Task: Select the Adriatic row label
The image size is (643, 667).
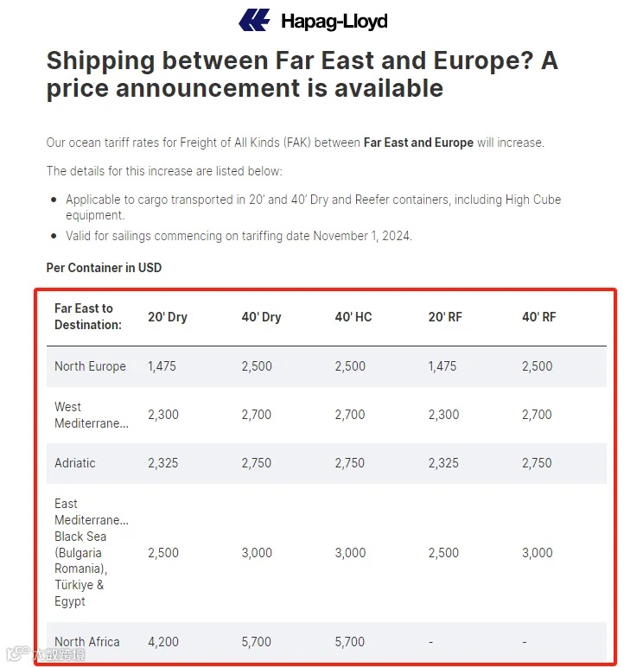Action: click(x=75, y=463)
